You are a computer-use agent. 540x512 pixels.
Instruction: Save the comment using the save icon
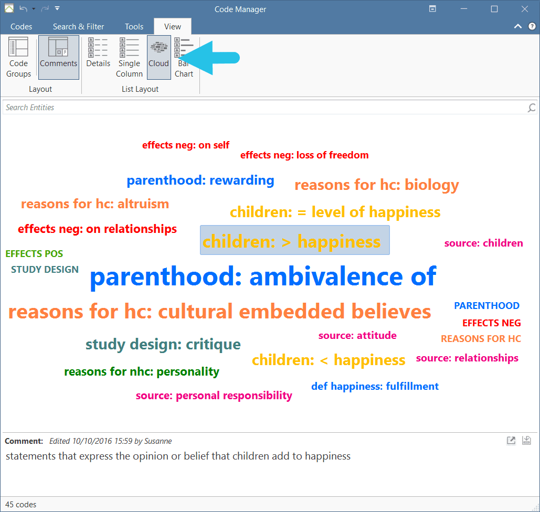tap(526, 440)
